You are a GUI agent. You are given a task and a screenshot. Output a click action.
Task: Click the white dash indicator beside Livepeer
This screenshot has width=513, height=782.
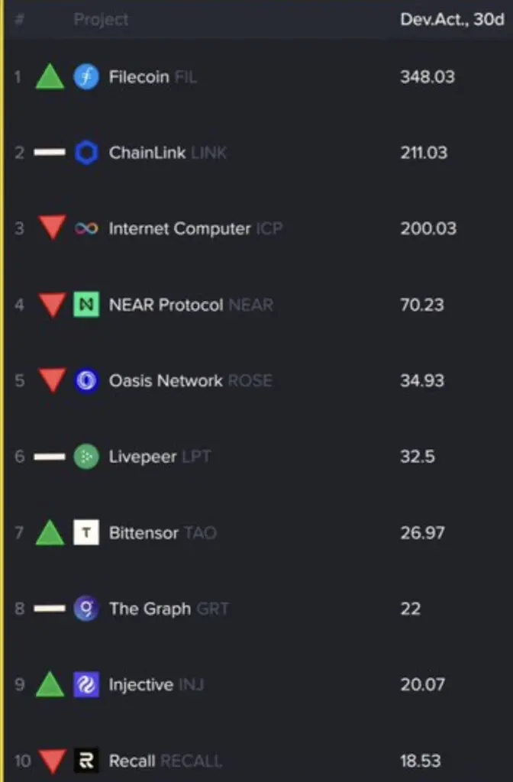pos(50,457)
